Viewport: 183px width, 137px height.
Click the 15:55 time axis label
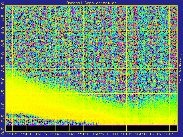98,134
